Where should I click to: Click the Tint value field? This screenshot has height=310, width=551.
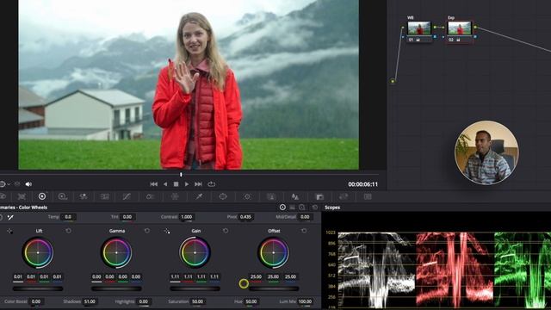(127, 217)
